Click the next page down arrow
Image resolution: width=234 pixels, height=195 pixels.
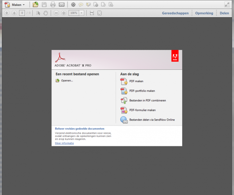pyautogui.click(x=14, y=13)
